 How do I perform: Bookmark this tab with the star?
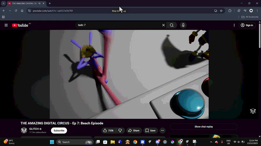221,11
